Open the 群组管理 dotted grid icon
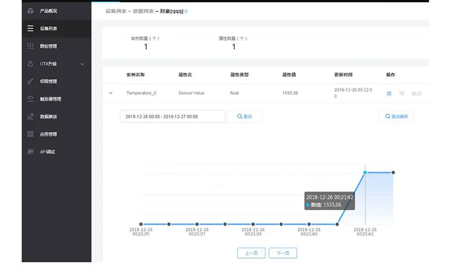Image resolution: width=451 pixels, height=271 pixels. 30,46
